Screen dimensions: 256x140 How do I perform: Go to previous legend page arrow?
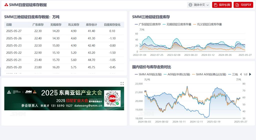click(x=241, y=74)
